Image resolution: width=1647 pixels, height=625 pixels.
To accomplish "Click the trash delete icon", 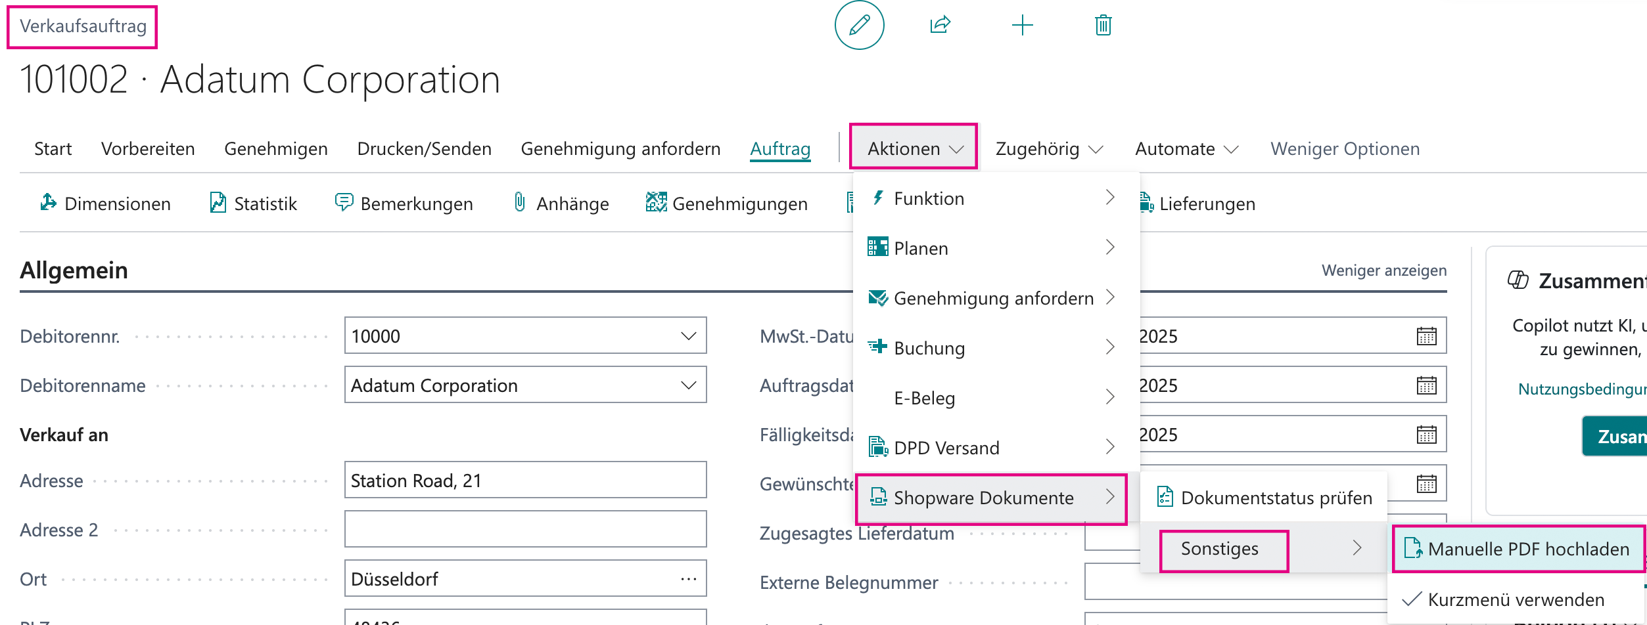I will click(1103, 25).
